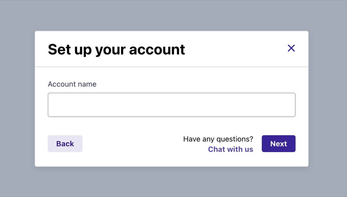Click the Have any questions? text

(x=218, y=139)
